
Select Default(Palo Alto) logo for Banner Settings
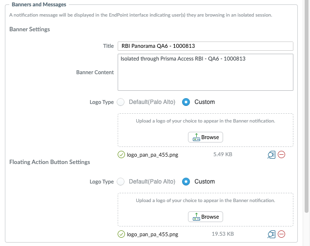121,102
